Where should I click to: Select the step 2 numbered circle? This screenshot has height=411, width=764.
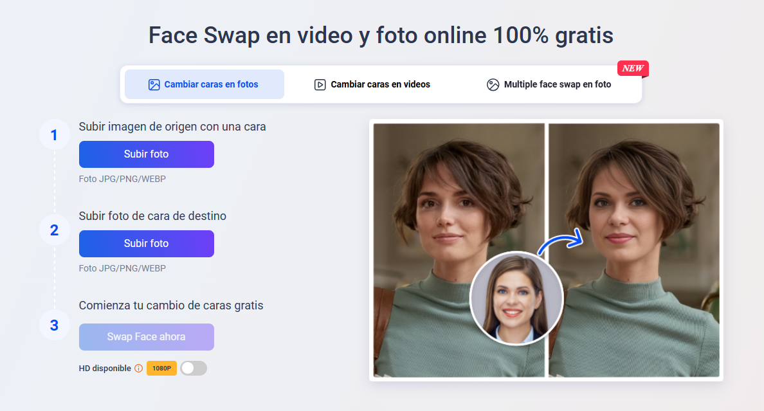coord(55,230)
